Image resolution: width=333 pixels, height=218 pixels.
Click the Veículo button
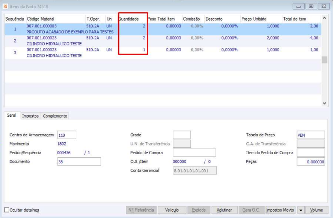point(172,210)
